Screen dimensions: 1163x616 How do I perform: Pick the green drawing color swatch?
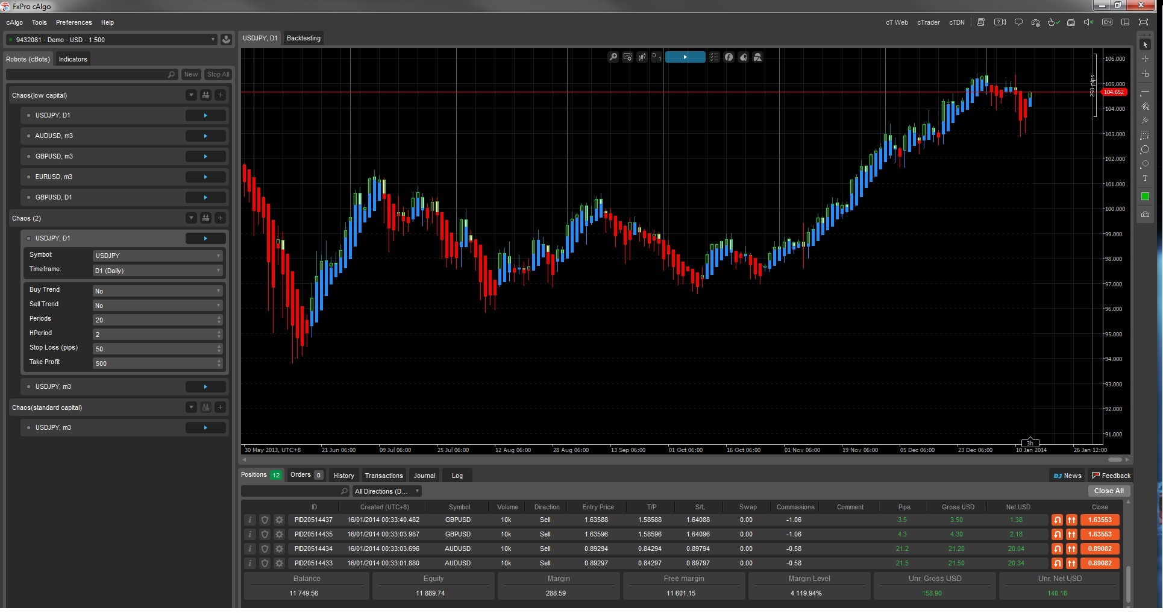tap(1145, 196)
